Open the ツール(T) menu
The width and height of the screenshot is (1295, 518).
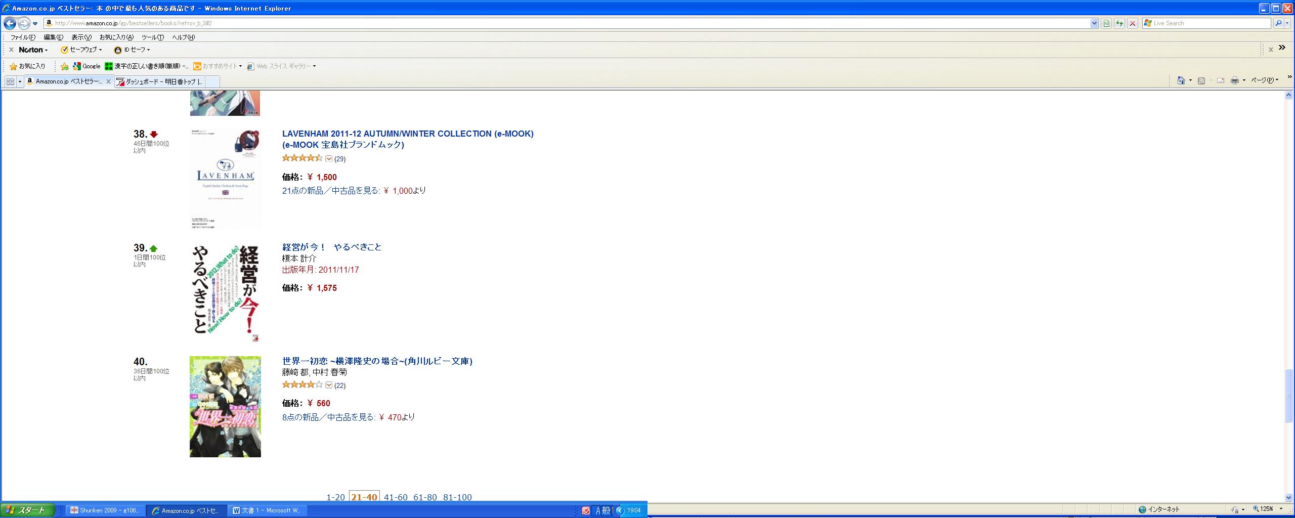[152, 37]
